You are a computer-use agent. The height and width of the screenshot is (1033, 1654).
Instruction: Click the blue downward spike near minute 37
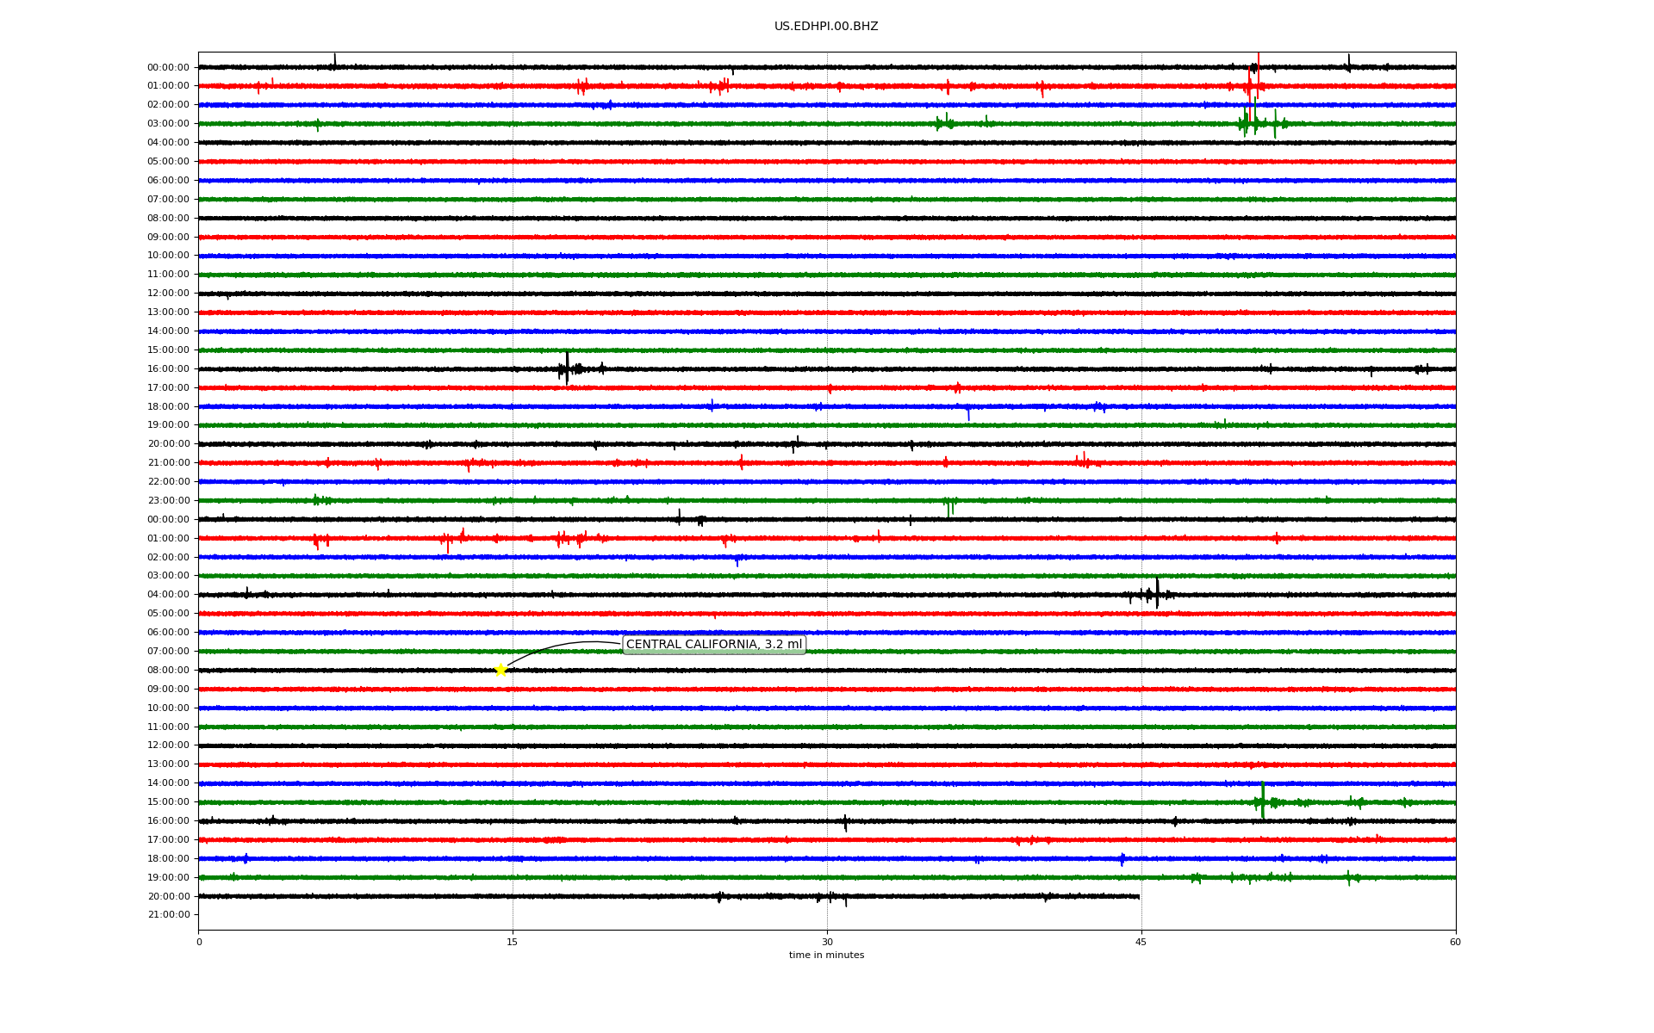[968, 414]
